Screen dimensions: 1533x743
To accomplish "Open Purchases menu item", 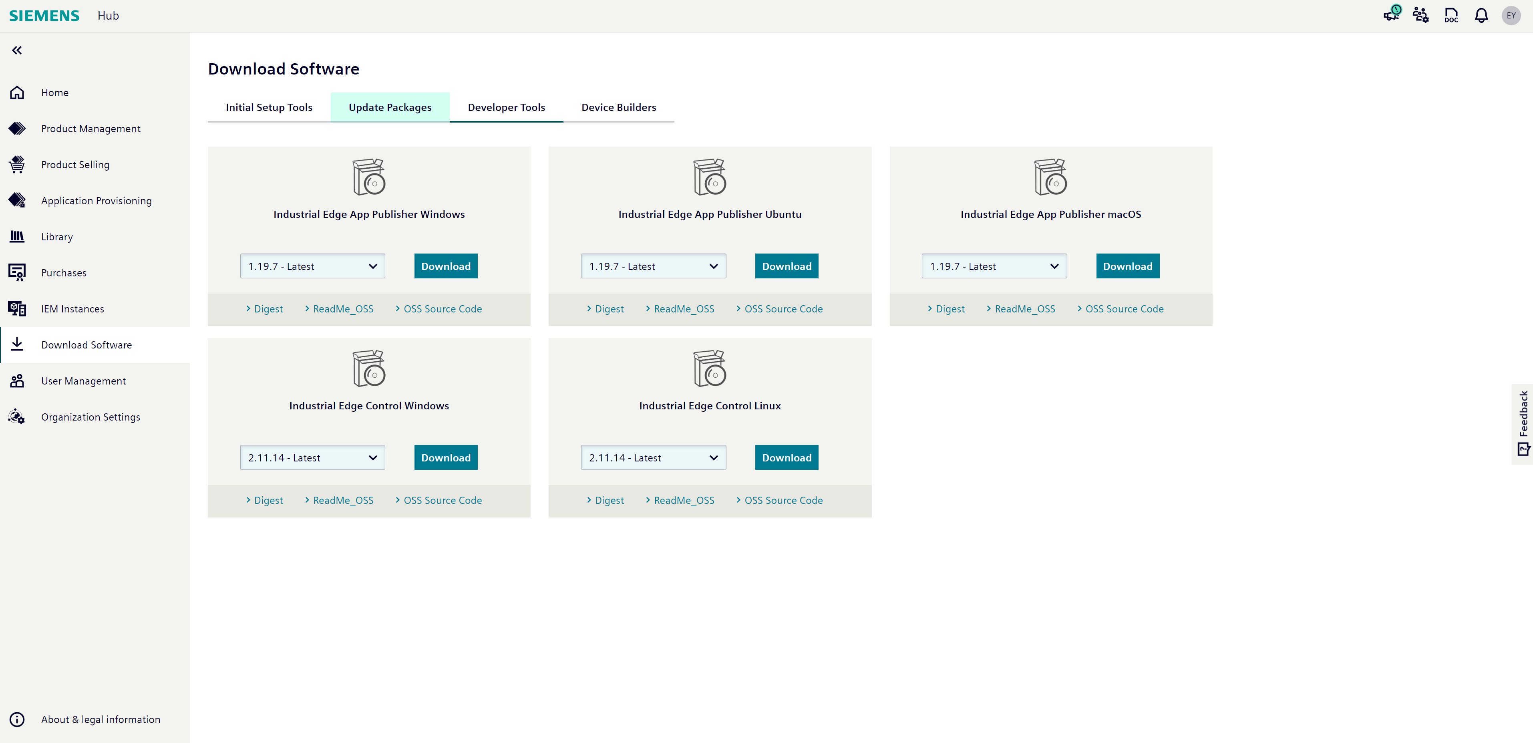I will tap(95, 273).
